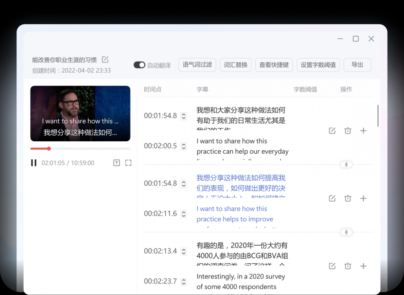Add a subtitle after 我想和大家分享这种做法 row
Screen dimensions: 404x295
tap(363, 130)
